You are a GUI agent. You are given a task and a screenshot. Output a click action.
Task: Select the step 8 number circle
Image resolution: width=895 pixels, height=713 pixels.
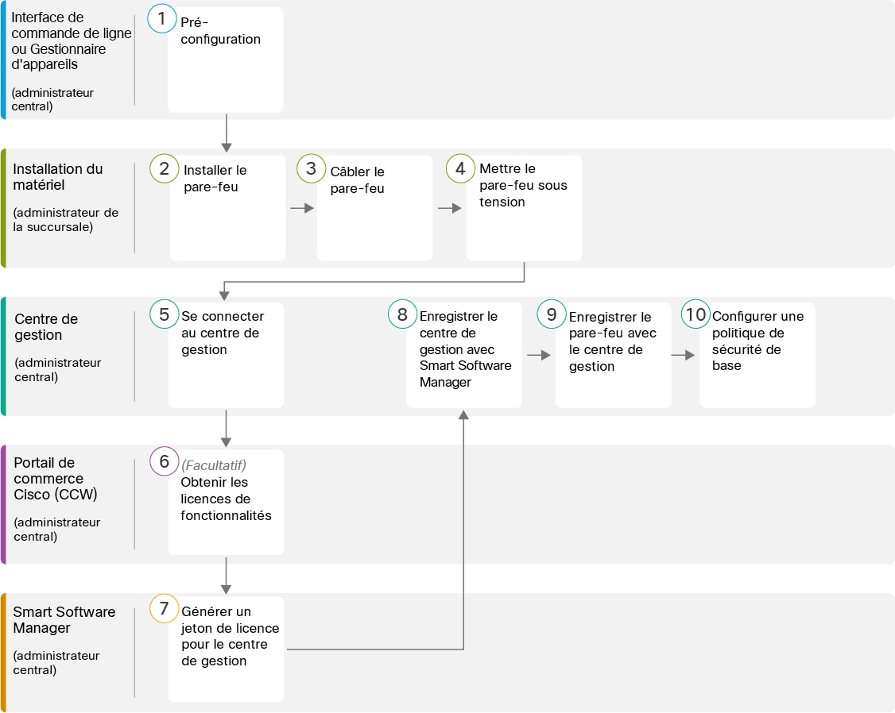402,314
